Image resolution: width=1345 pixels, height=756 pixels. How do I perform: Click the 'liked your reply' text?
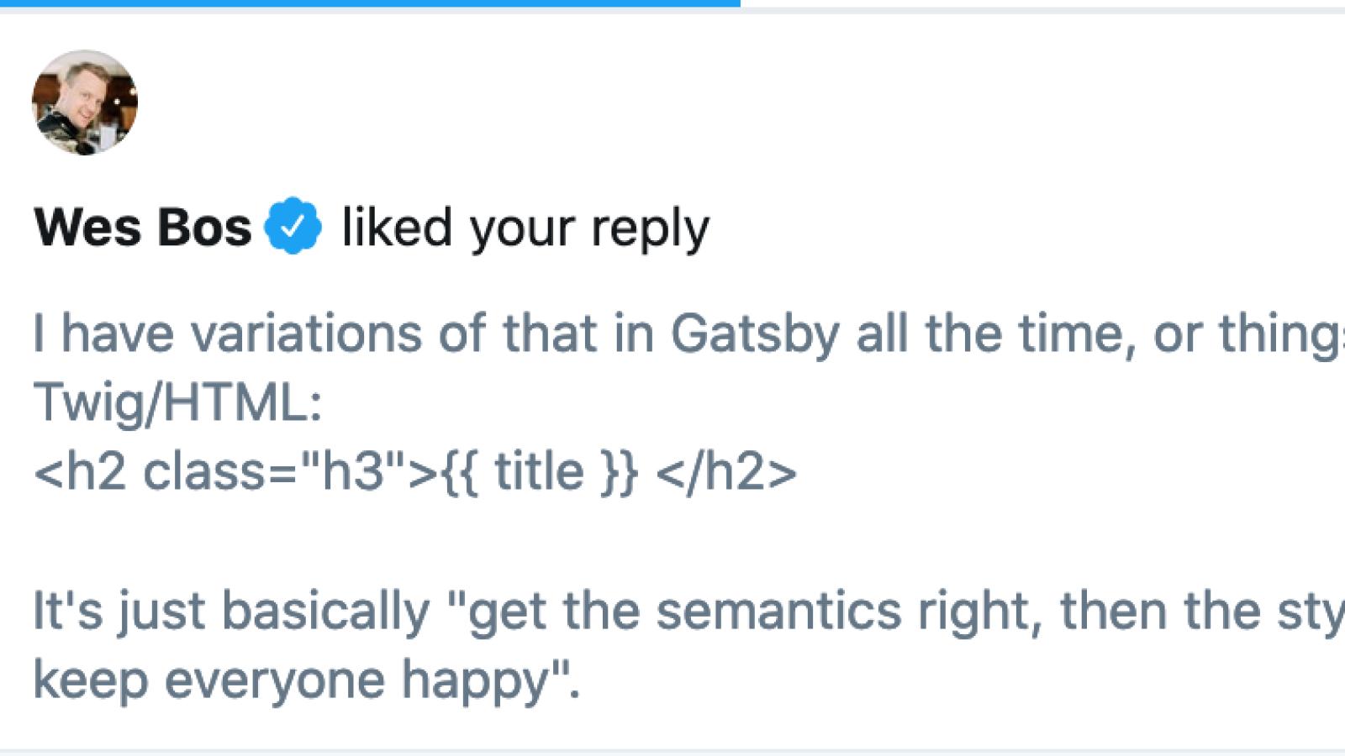point(525,226)
